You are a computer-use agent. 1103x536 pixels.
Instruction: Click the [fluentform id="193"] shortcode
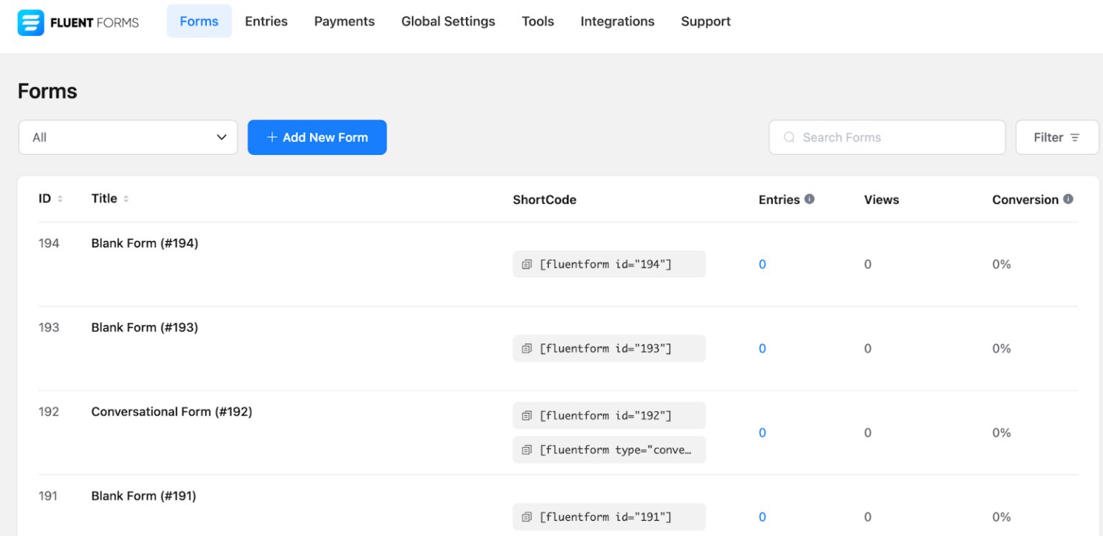coord(609,348)
